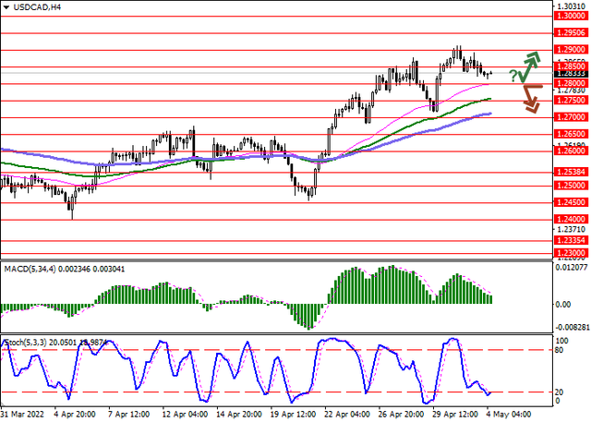
Task: Click the 12 Apr 04:00 time label
Action: [185, 415]
